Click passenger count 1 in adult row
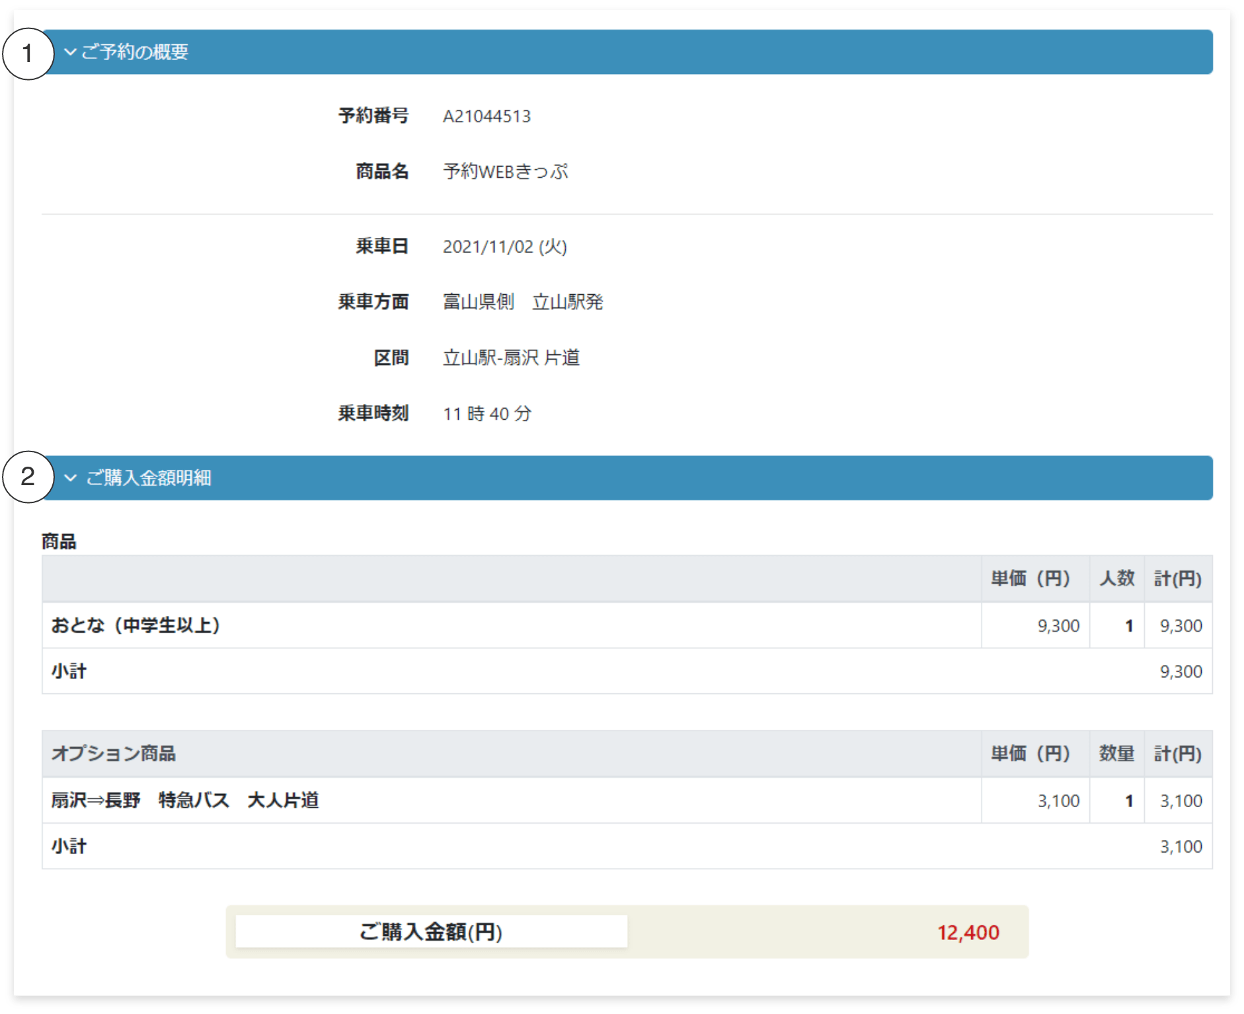 tap(1129, 626)
